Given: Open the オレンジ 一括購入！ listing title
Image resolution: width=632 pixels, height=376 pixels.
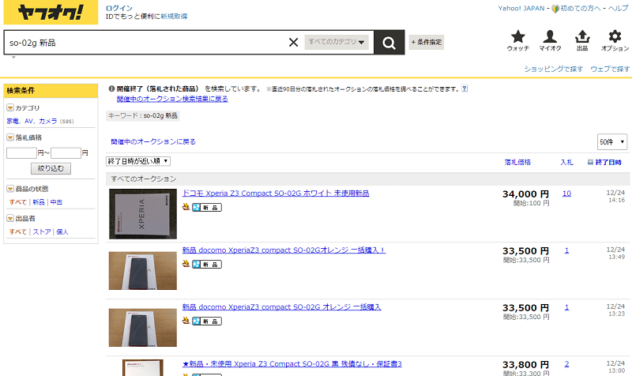Looking at the screenshot, I should point(284,250).
